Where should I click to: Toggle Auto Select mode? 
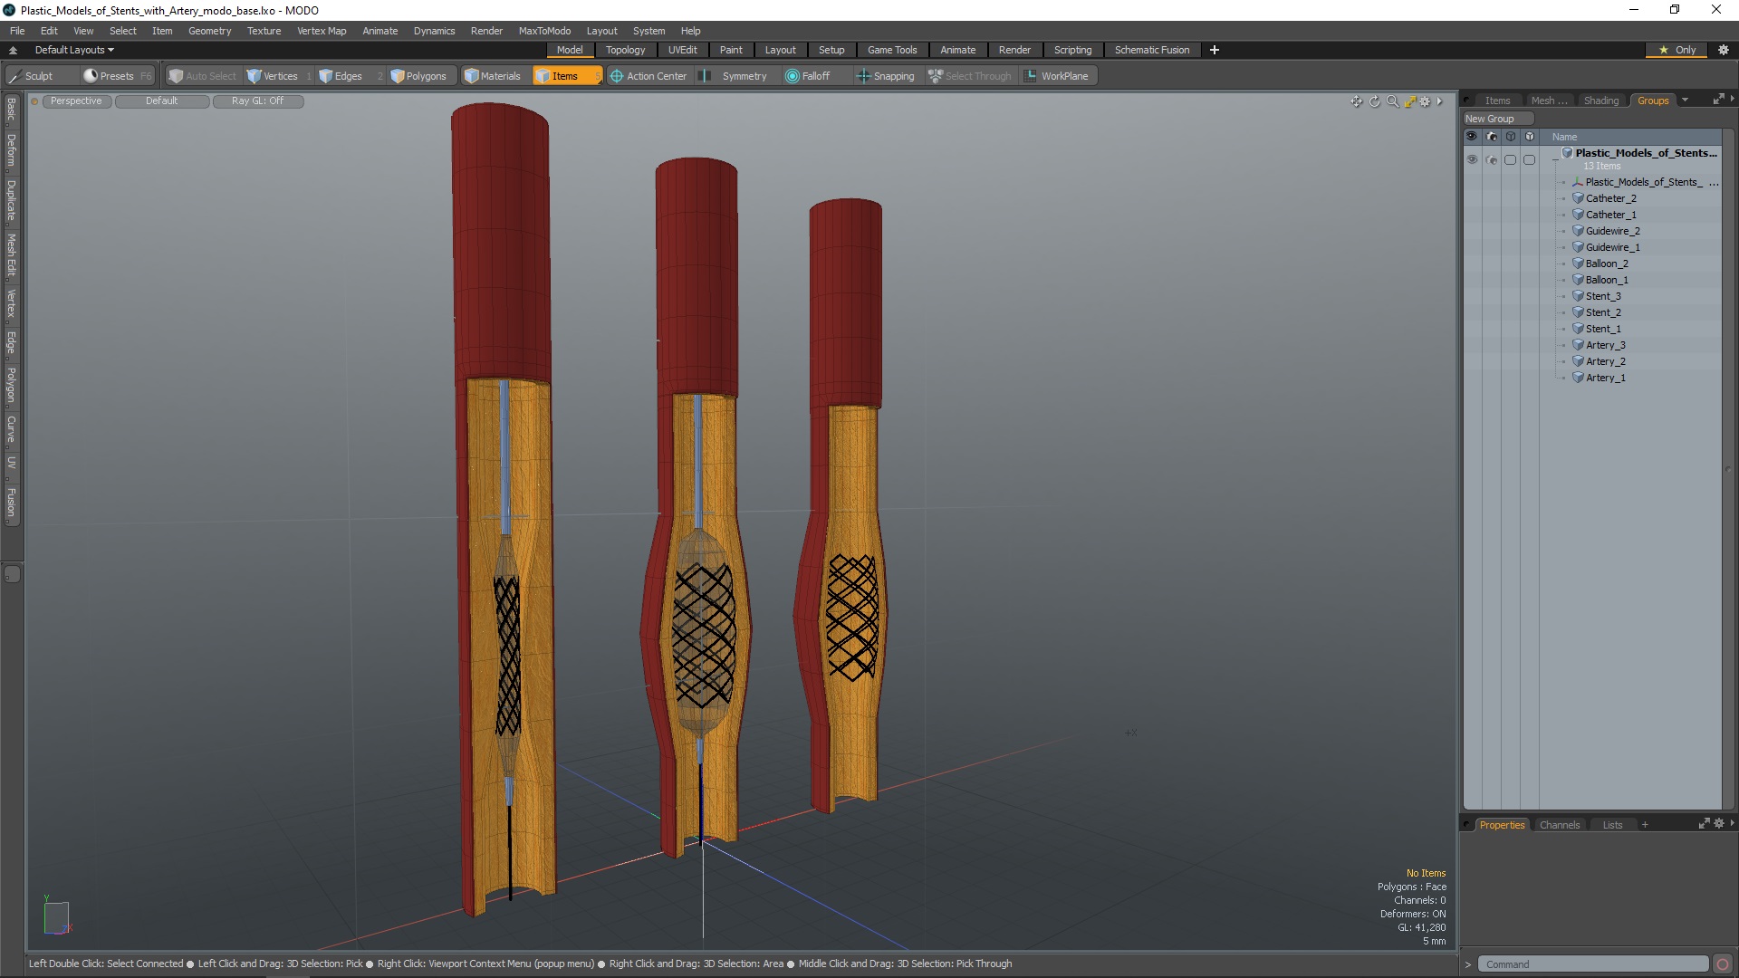point(202,76)
